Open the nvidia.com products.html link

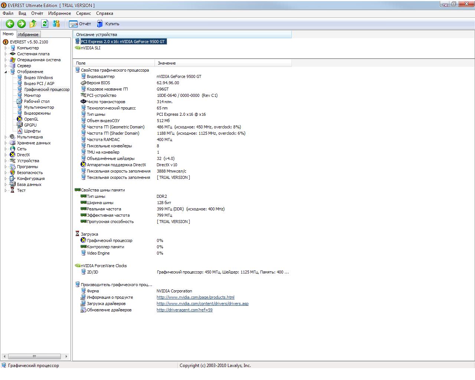196,297
